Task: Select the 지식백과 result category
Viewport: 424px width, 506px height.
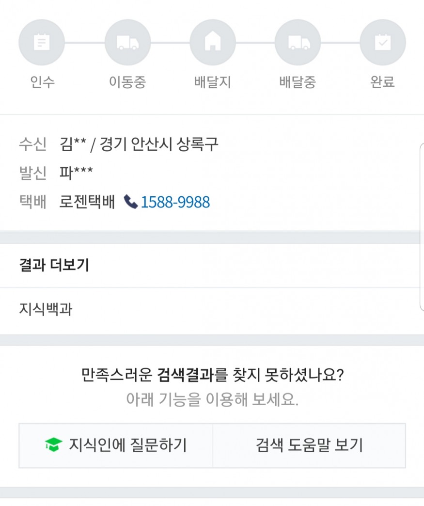Action: [46, 309]
